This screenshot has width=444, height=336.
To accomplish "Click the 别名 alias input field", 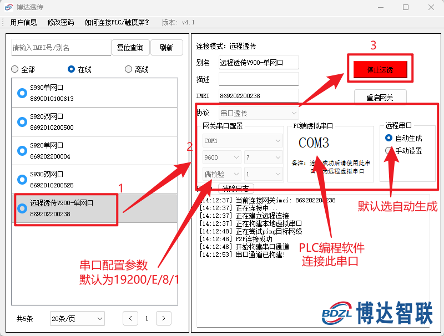I will pyautogui.click(x=259, y=63).
